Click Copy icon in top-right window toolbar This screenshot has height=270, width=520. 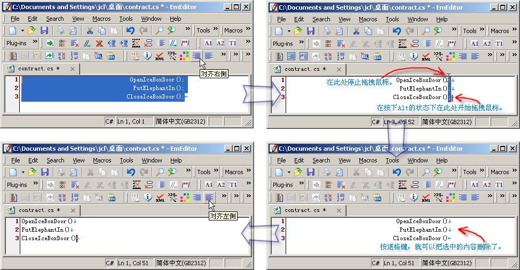click(368, 31)
